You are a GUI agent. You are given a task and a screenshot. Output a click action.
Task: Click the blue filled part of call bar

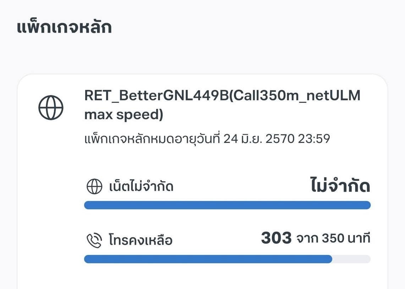pyautogui.click(x=208, y=259)
